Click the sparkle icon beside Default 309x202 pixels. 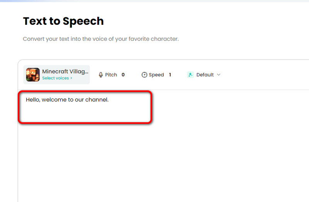tap(190, 75)
